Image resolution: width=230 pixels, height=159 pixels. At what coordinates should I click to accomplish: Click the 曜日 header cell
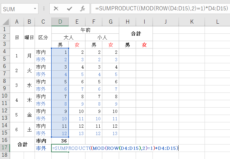(29, 37)
